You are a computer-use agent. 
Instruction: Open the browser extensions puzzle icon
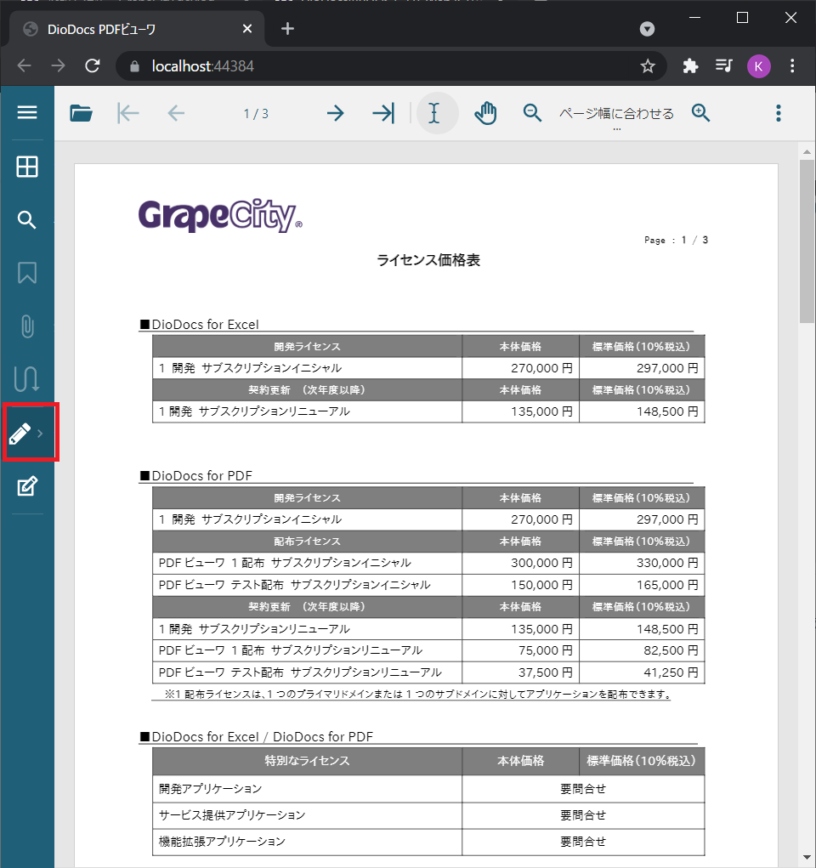pyautogui.click(x=690, y=66)
